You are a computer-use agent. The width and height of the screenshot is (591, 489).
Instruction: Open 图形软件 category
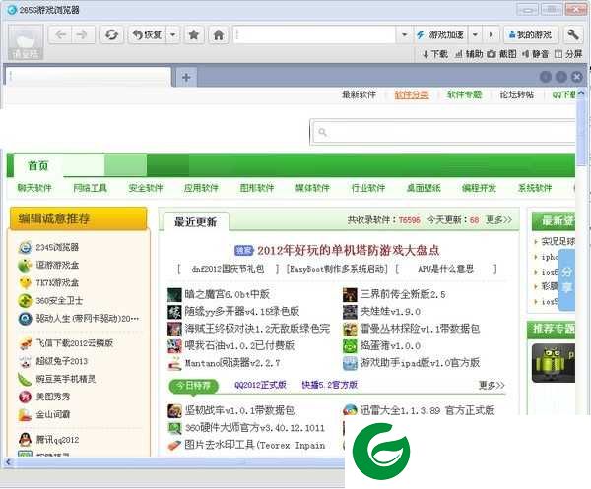(x=257, y=188)
